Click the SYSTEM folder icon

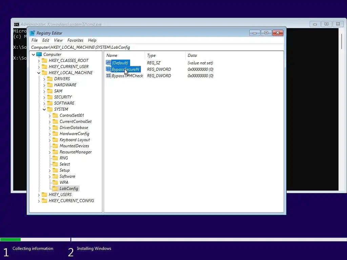coord(50,109)
